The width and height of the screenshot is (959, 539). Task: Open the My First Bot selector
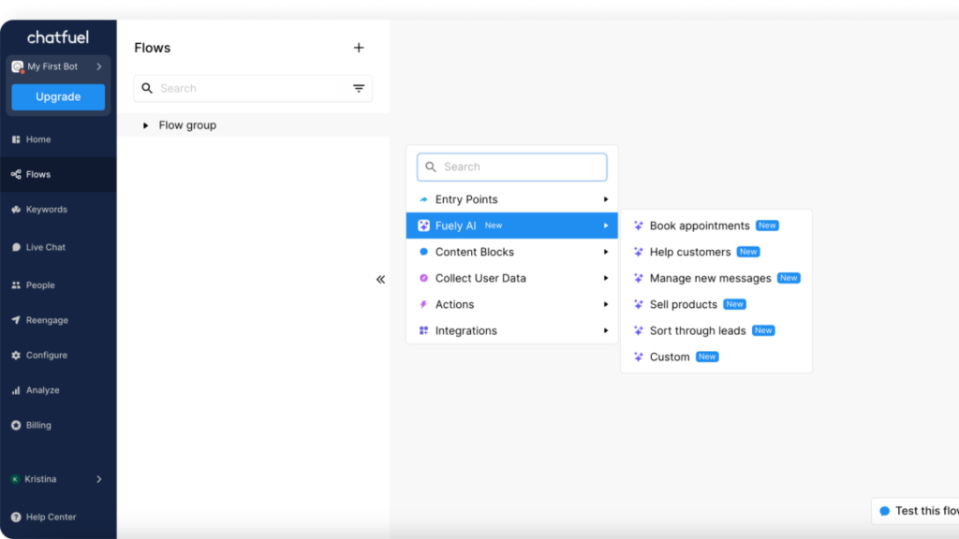58,66
